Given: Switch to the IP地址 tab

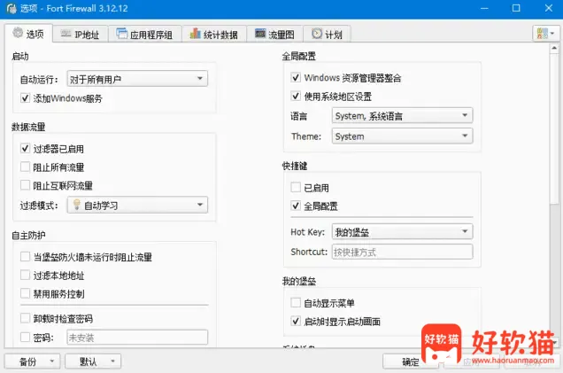Looking at the screenshot, I should pyautogui.click(x=81, y=35).
